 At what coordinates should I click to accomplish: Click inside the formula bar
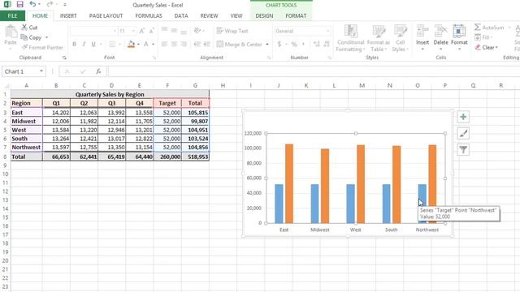(314, 71)
